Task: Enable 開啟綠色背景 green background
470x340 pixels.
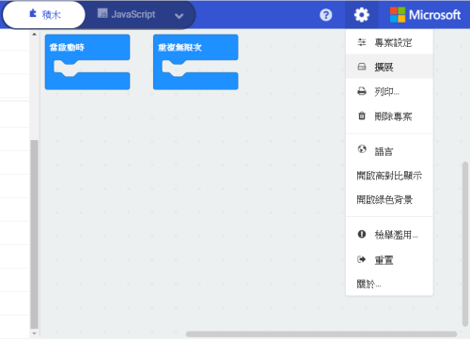Action: pyautogui.click(x=389, y=199)
